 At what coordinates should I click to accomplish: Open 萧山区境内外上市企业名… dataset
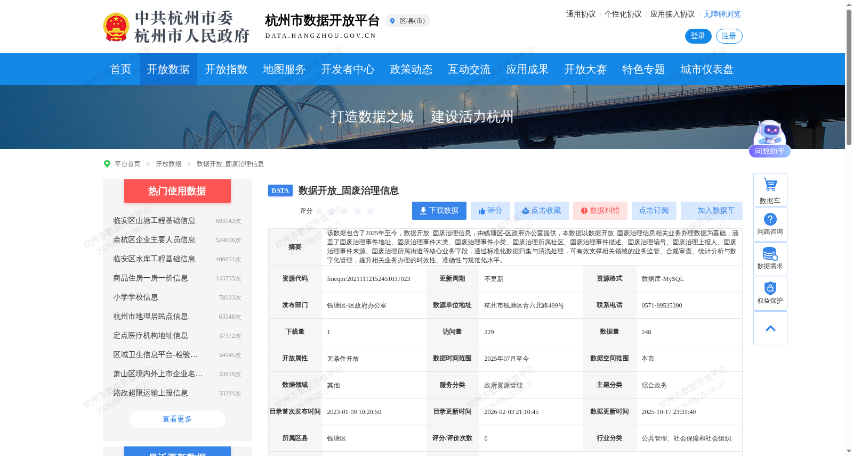[158, 374]
